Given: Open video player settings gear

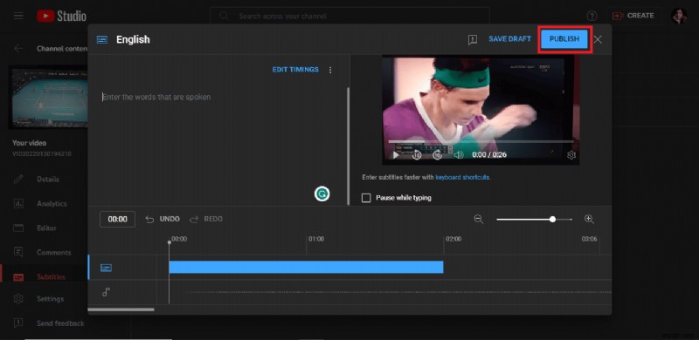Looking at the screenshot, I should [x=571, y=155].
